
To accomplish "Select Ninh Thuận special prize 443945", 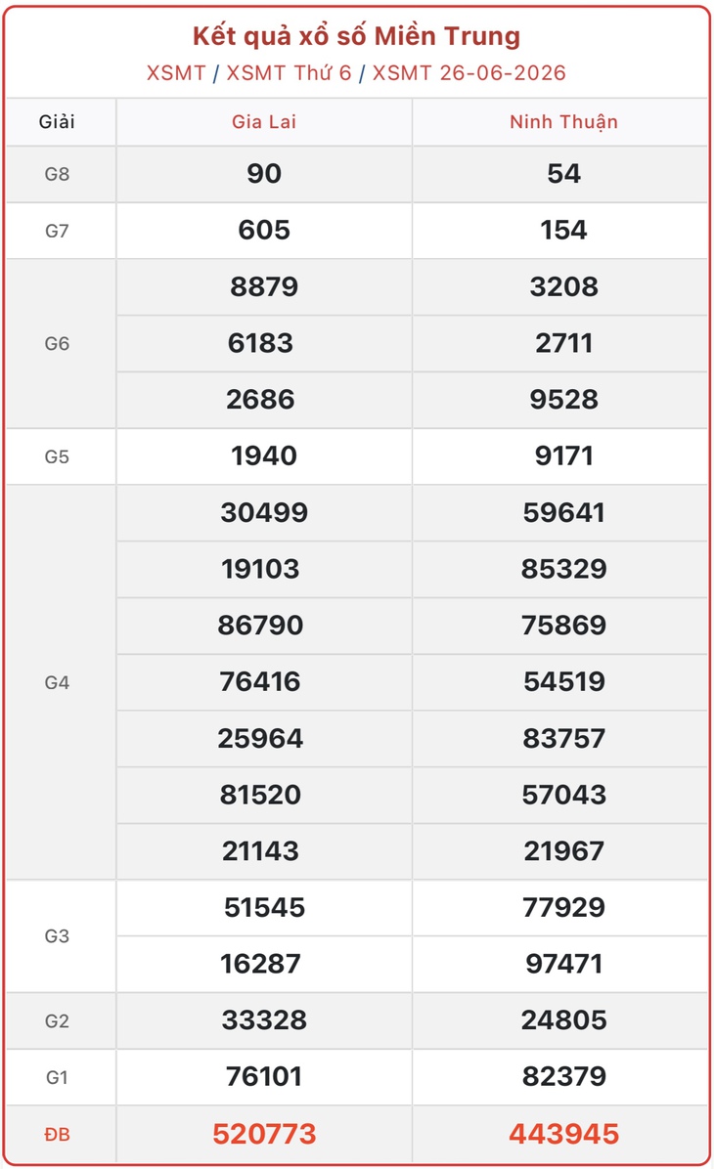I will (x=564, y=1134).
